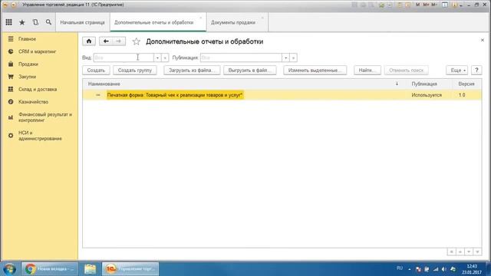Image resolution: width=491 pixels, height=276 pixels.
Task: Close the Дополнительные отчеты и обработки tab
Action: 201,18
